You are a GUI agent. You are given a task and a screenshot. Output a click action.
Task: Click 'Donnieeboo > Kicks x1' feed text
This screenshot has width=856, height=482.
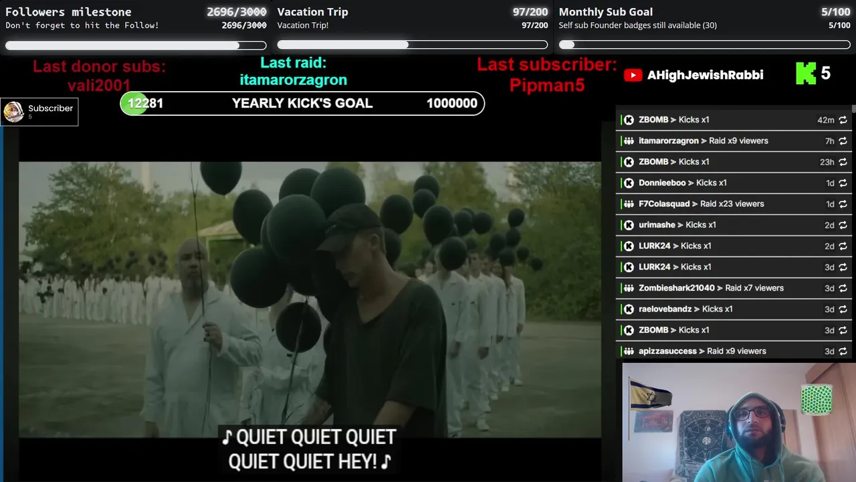click(x=683, y=183)
